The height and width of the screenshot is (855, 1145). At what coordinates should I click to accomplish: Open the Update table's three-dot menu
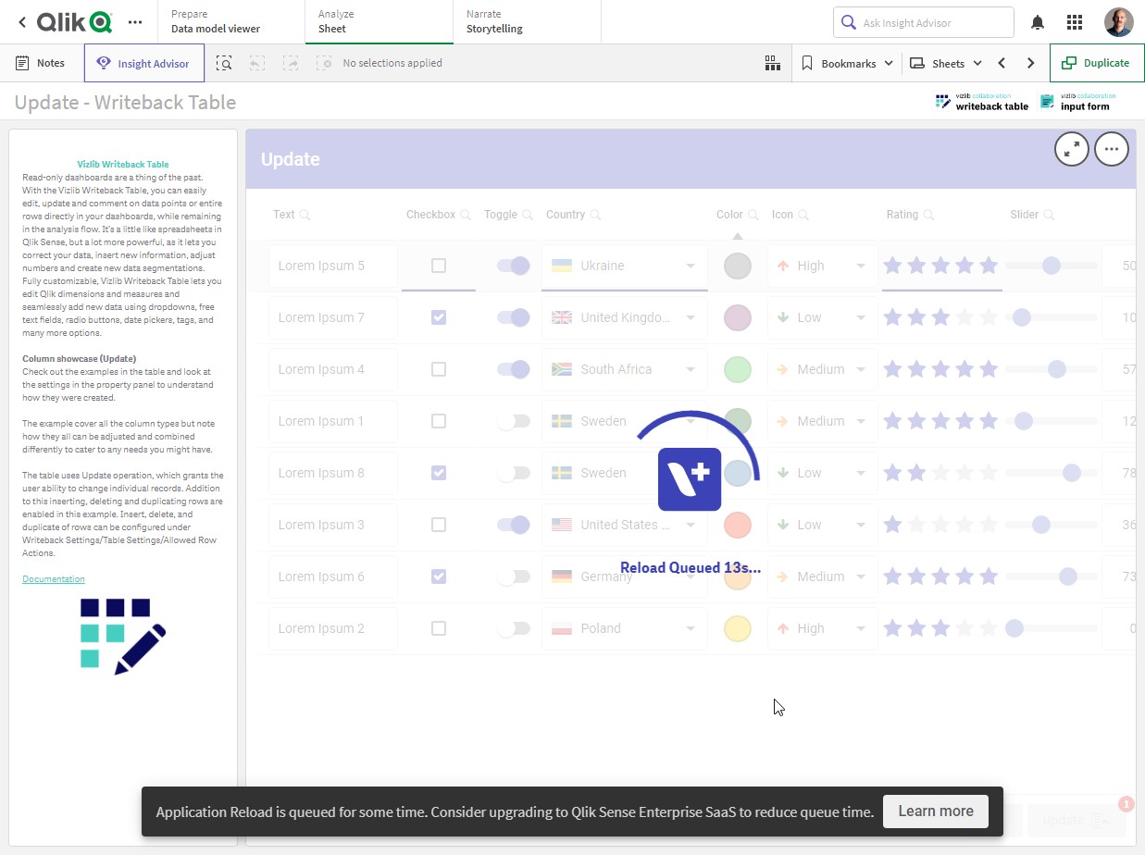(x=1112, y=148)
